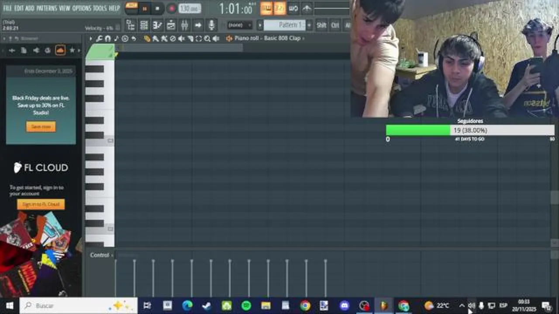Click the 130 tempo display

[190, 8]
